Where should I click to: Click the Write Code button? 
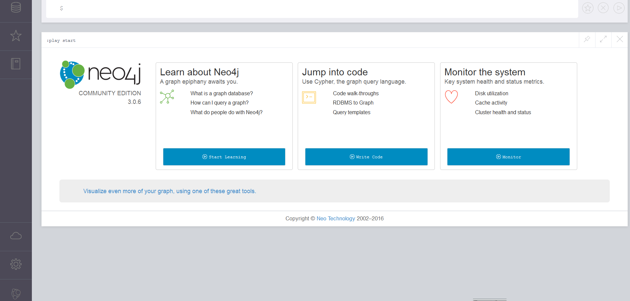tap(366, 157)
